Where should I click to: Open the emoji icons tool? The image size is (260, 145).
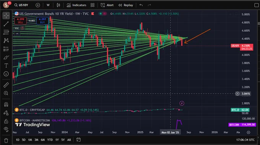click(6, 74)
